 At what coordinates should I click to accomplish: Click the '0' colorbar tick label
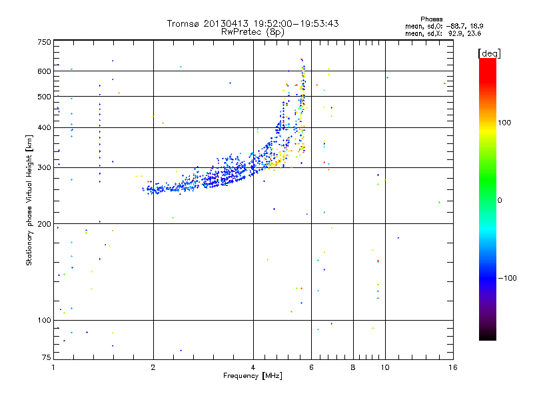coord(500,201)
